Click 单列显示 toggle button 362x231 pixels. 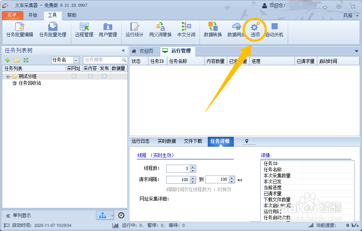[18, 216]
